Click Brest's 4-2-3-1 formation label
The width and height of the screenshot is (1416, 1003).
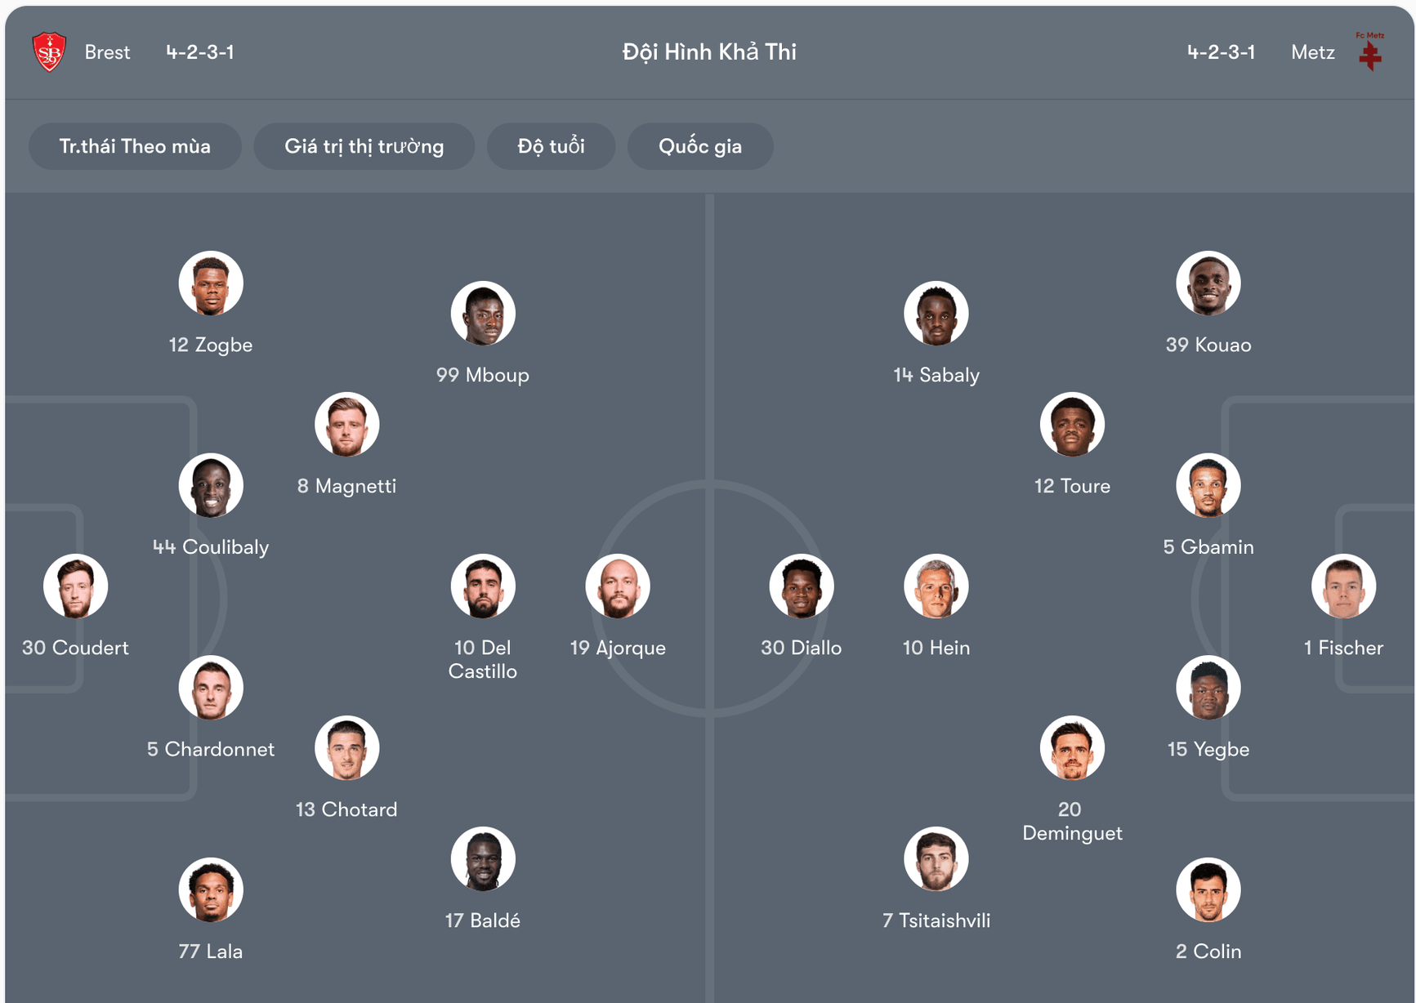tap(199, 51)
